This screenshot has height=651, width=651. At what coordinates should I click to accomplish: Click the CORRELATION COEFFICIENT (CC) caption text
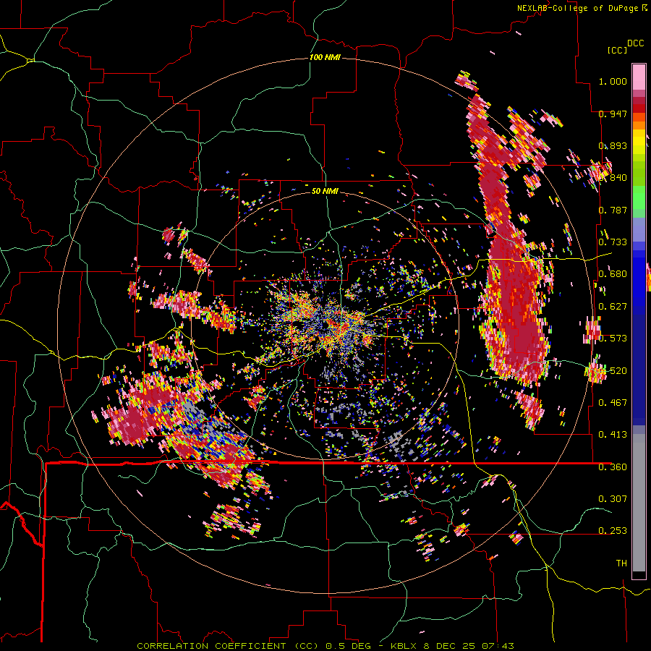click(228, 646)
